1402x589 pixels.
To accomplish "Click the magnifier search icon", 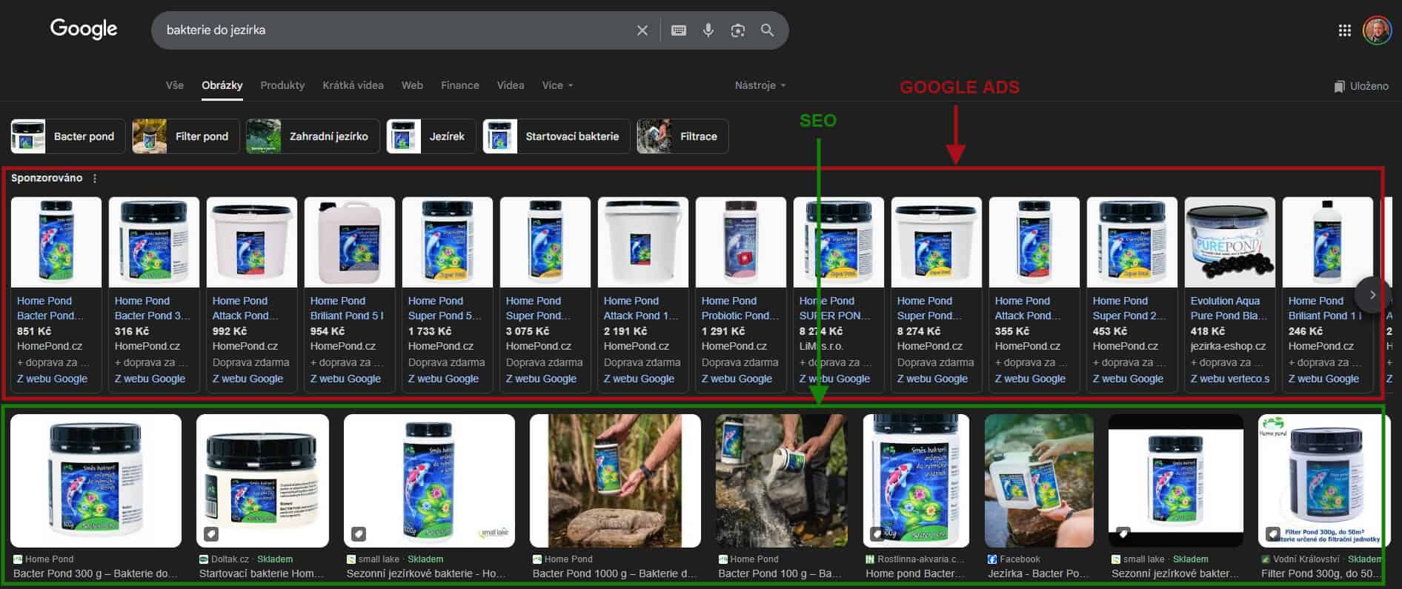I will [768, 30].
